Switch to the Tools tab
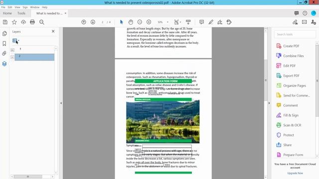The height and width of the screenshot is (179, 319). point(21,13)
